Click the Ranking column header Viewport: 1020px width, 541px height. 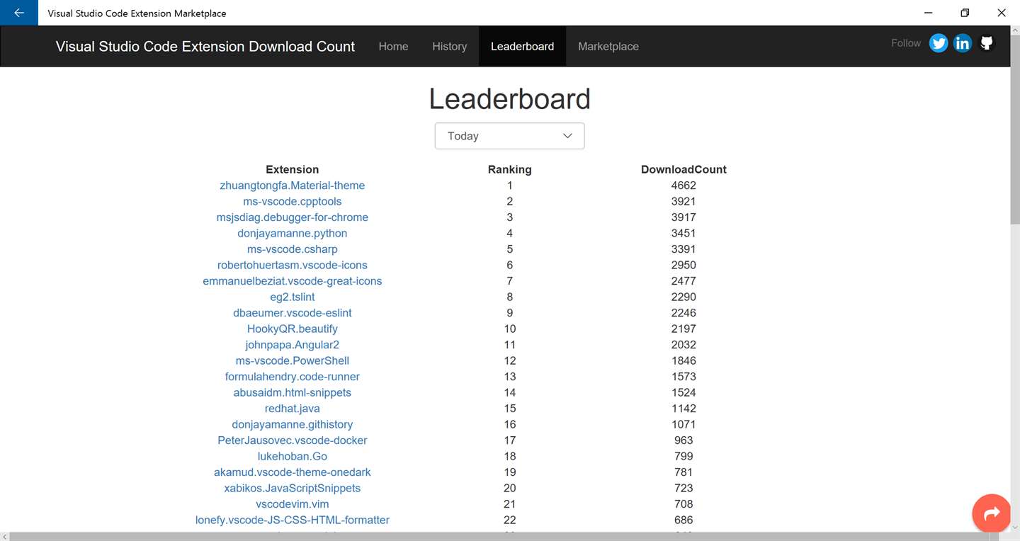point(510,169)
